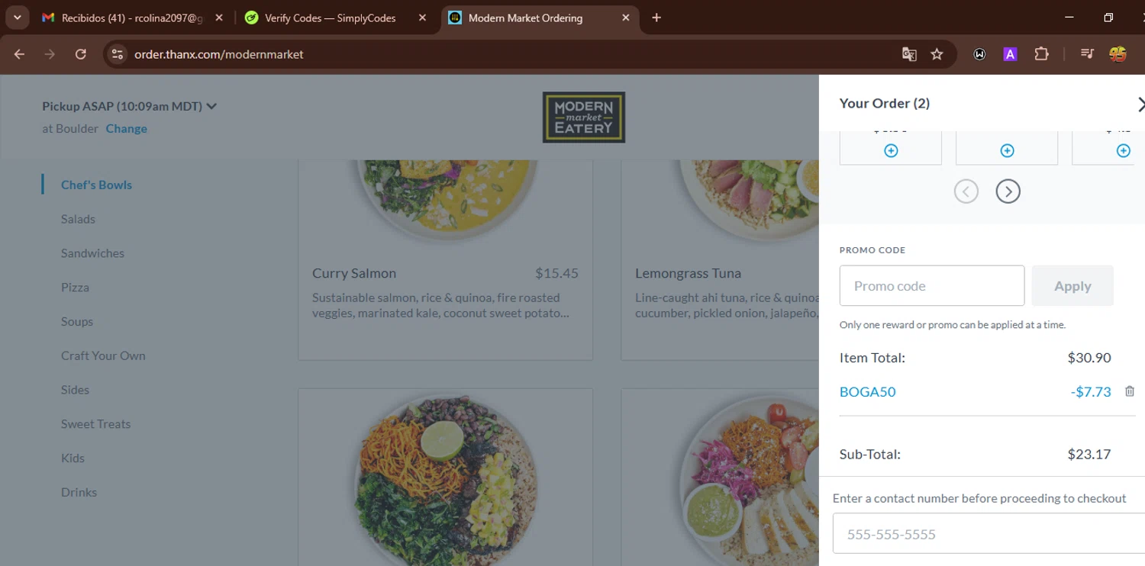Add the second suggested item with plus icon
The image size is (1145, 566).
point(1007,151)
